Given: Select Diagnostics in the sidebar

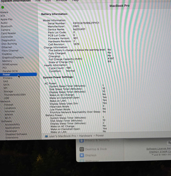Looking at the screenshot, I should click(8, 40).
